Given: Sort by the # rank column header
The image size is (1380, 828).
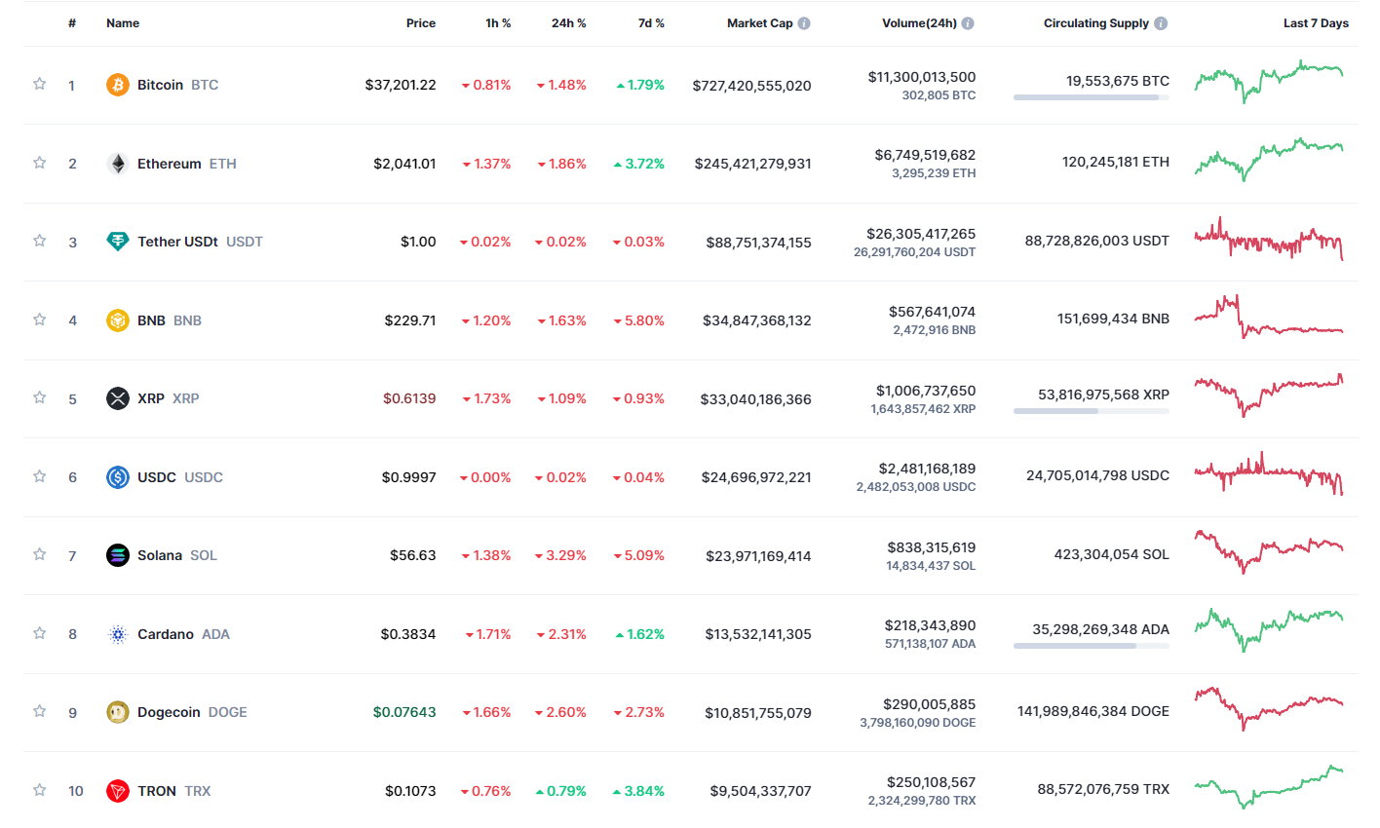Looking at the screenshot, I should coord(72,23).
